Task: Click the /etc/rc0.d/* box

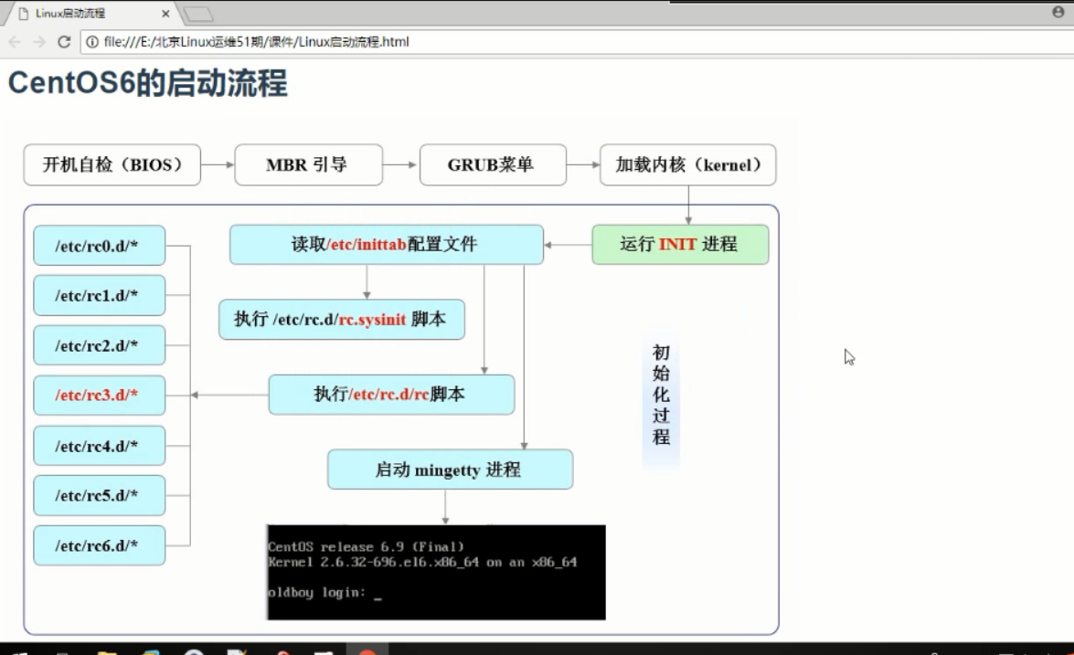Action: (100, 245)
